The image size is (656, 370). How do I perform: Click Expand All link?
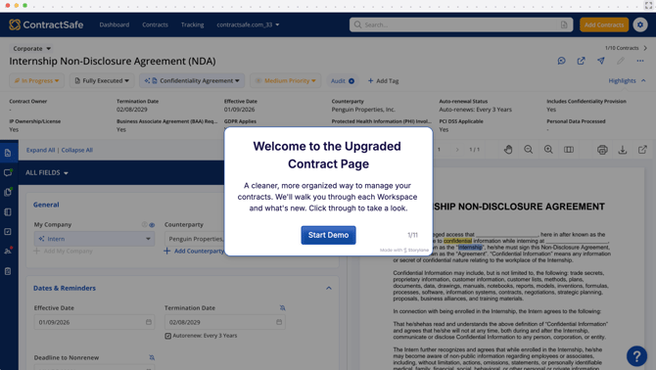coord(40,150)
